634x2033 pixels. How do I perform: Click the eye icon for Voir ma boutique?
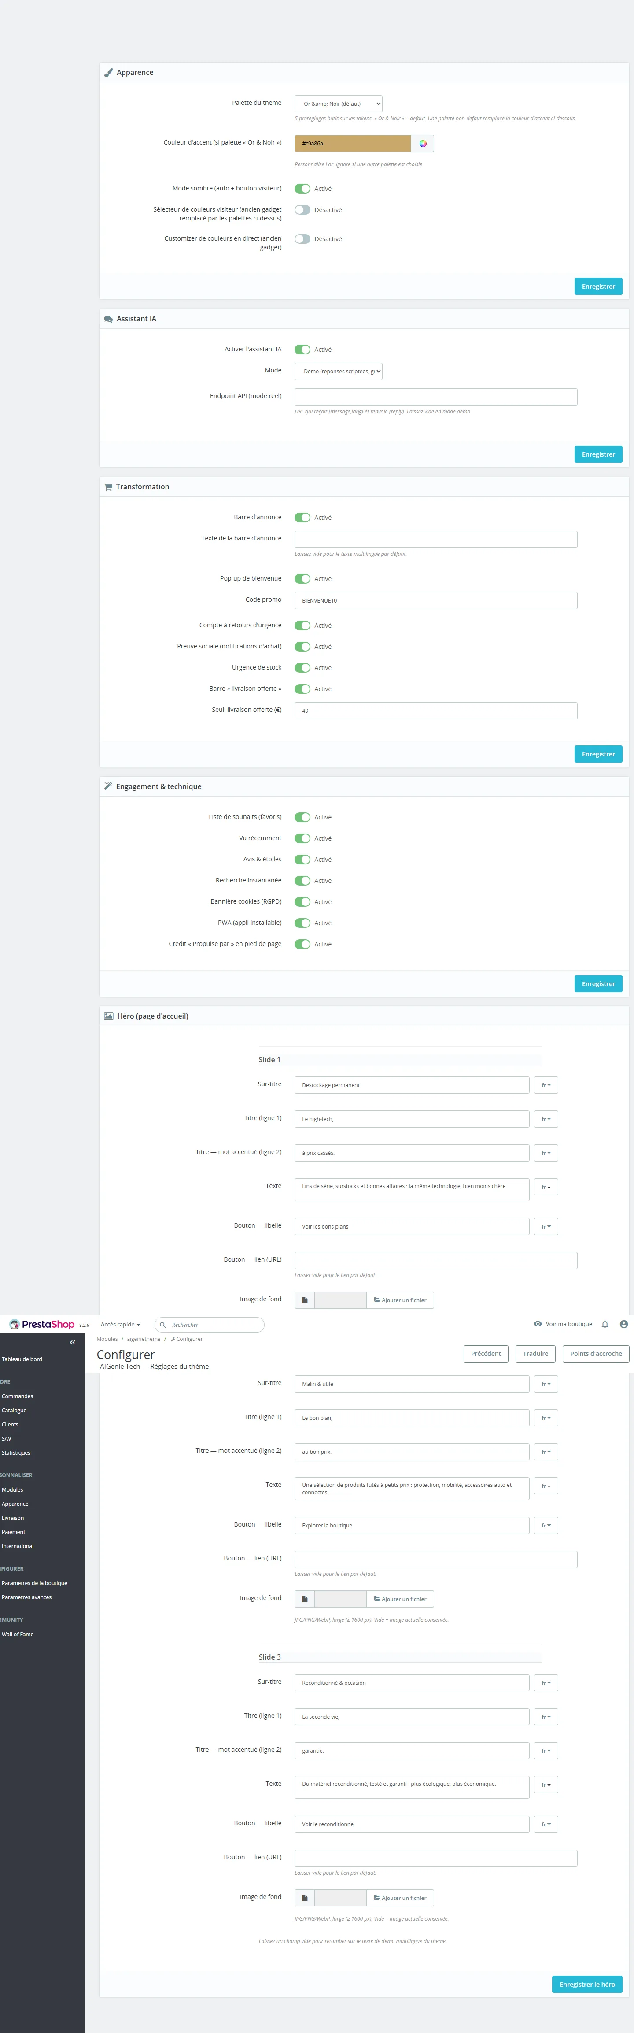[x=538, y=1324]
